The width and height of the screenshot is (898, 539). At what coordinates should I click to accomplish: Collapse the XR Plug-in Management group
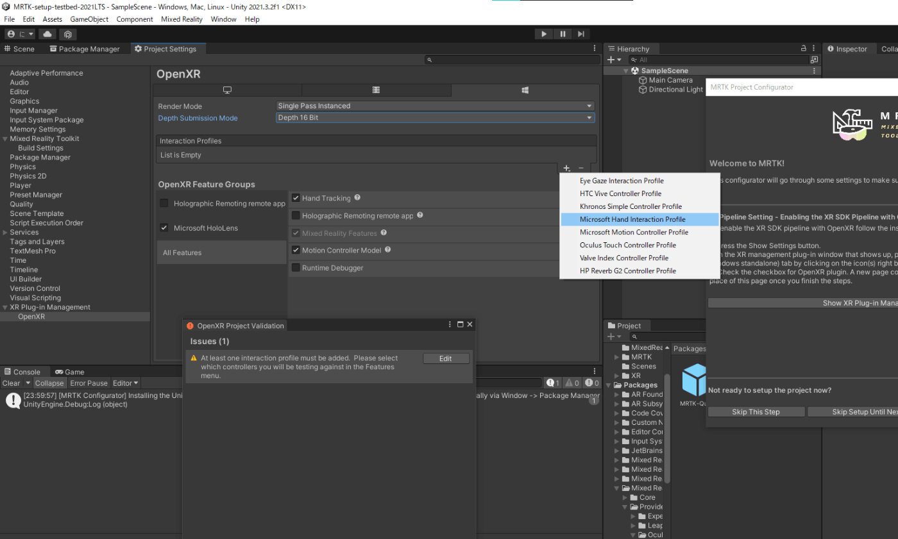(x=5, y=307)
